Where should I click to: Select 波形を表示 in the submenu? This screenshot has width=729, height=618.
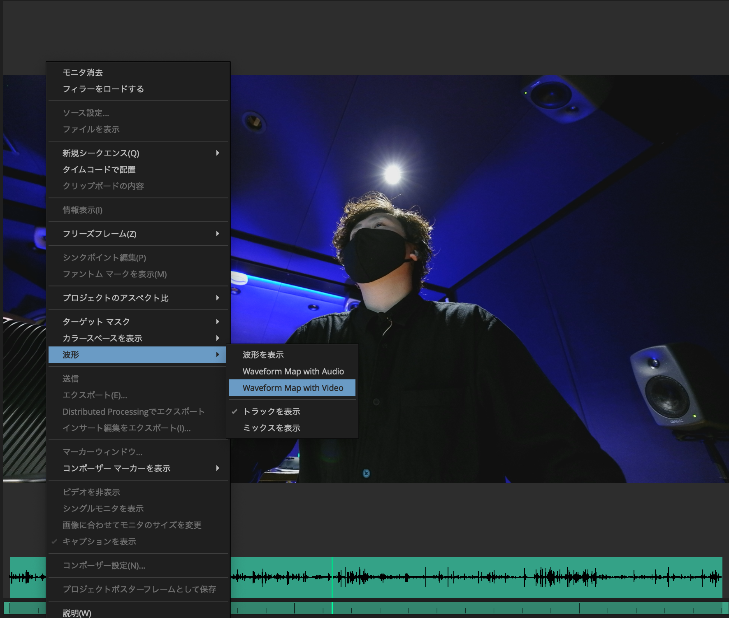[263, 355]
